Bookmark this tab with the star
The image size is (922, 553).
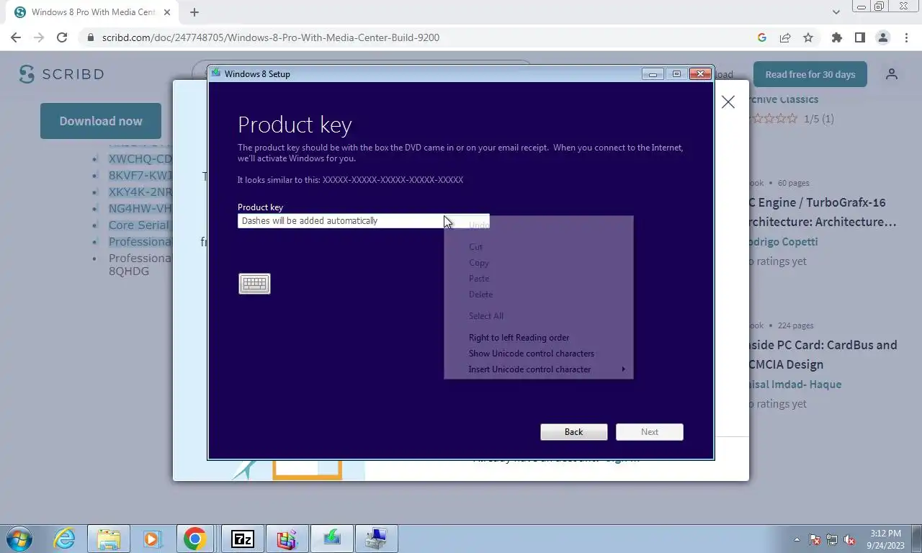tap(808, 37)
